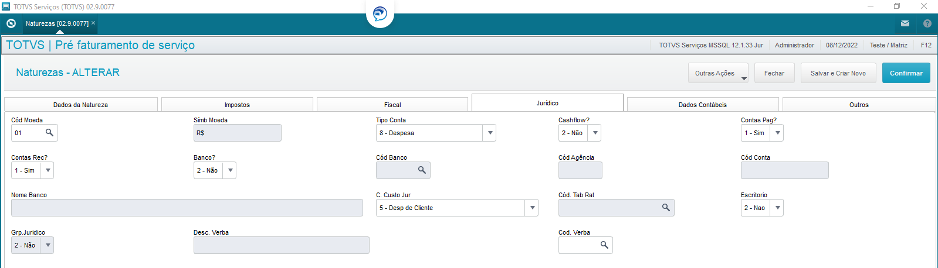938x268 pixels.
Task: Open the Grp.Juridico dropdown
Action: point(48,245)
